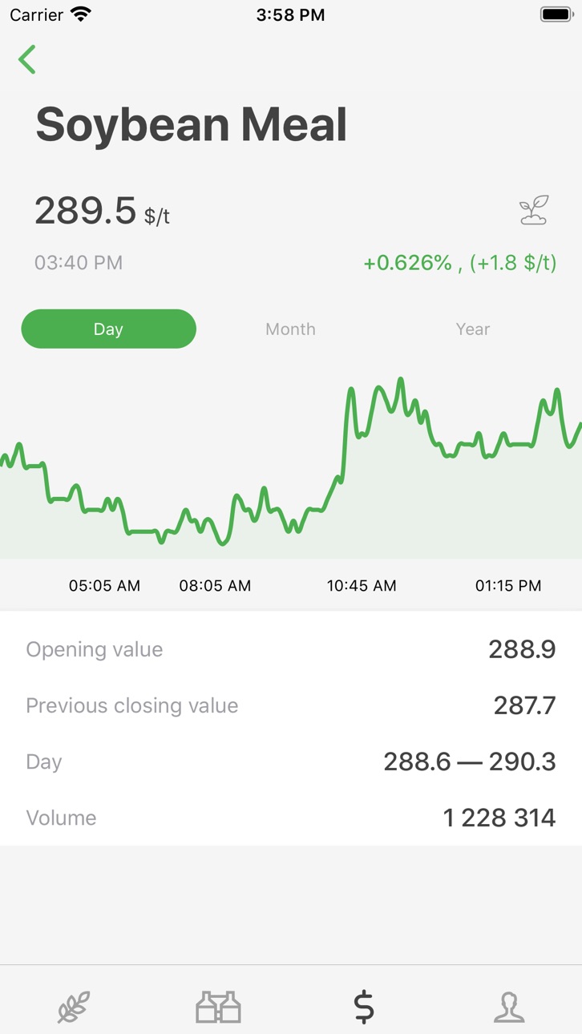The image size is (582, 1034).
Task: Tap the Opening value row
Action: point(291,649)
